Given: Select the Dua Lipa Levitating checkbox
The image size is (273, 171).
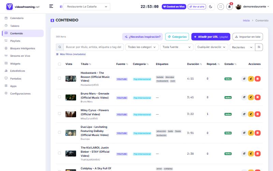Looking at the screenshot, I should (59, 132).
